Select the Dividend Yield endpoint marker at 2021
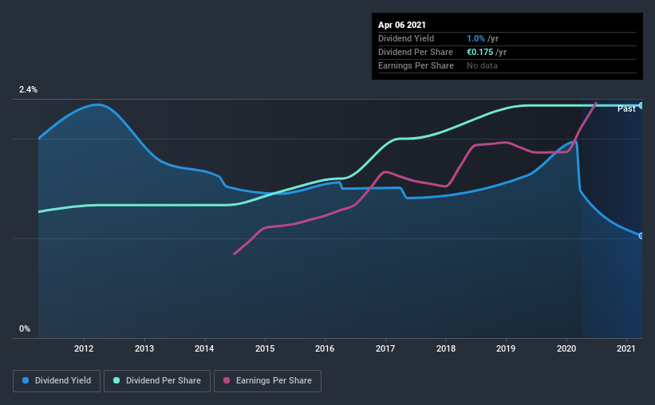 (x=641, y=236)
